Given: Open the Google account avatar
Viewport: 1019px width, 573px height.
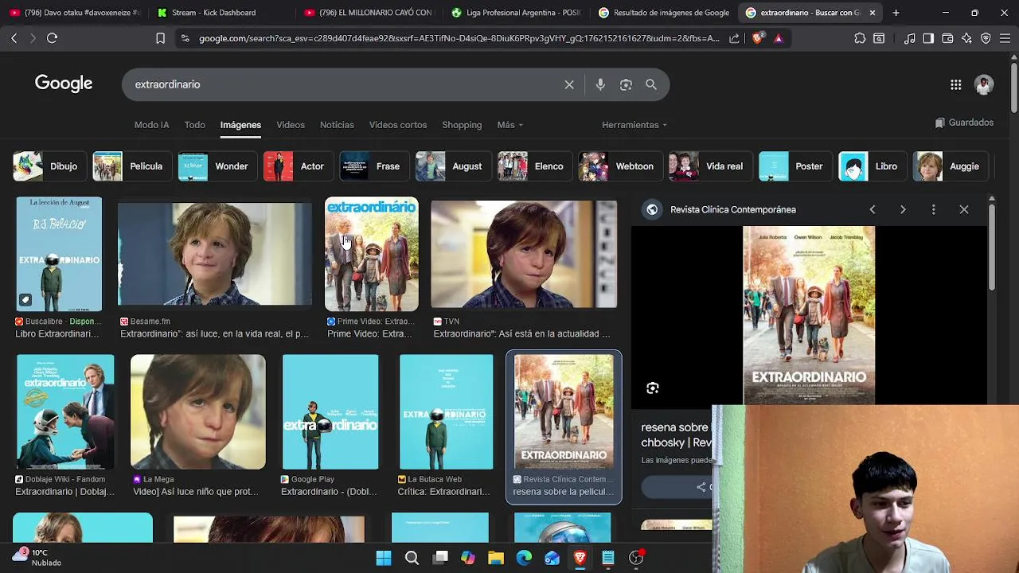Looking at the screenshot, I should tap(984, 85).
